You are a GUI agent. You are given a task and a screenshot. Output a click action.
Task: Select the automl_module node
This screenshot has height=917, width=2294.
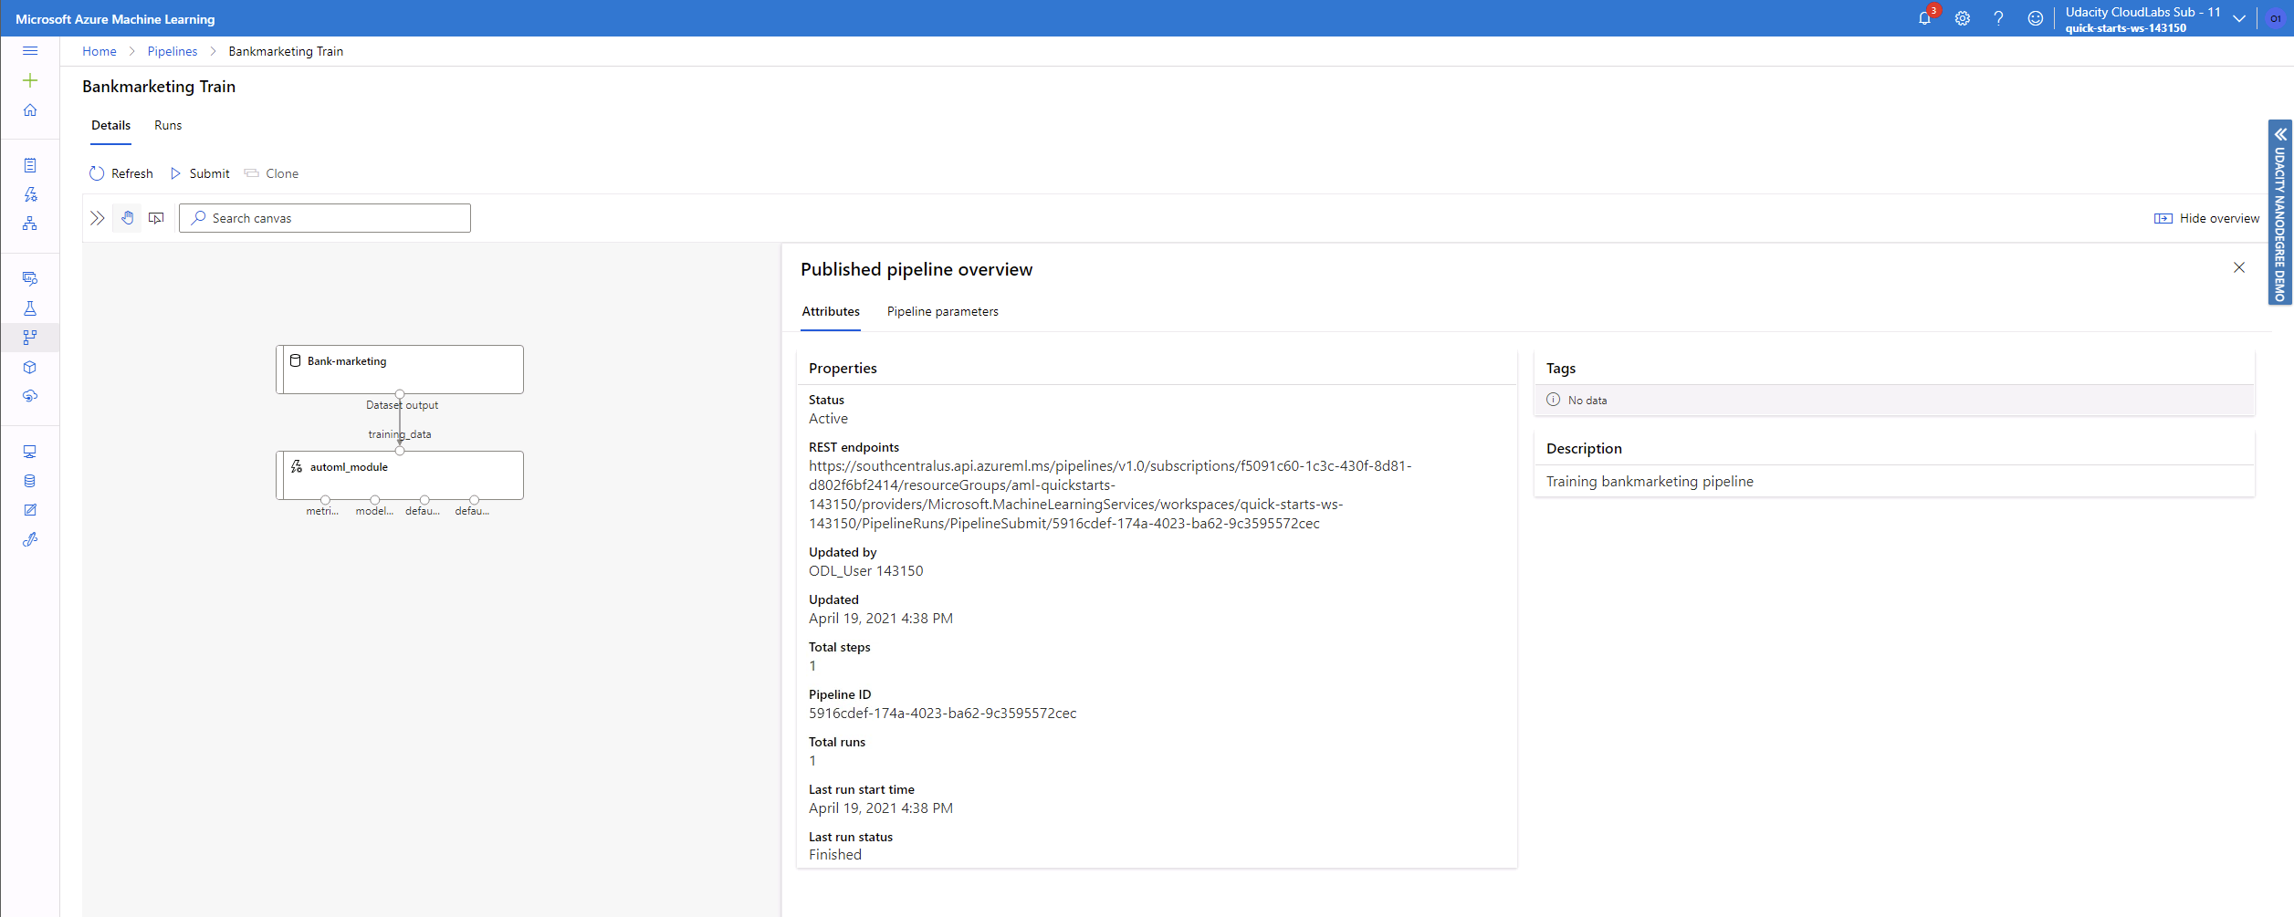(400, 474)
